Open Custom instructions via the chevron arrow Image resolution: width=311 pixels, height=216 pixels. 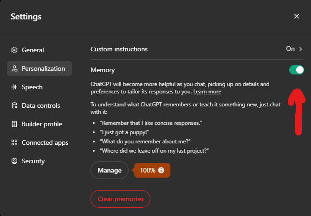pyautogui.click(x=300, y=49)
